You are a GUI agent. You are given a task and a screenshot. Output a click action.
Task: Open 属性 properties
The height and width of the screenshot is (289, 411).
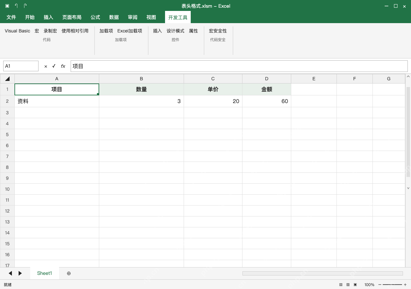tap(193, 31)
